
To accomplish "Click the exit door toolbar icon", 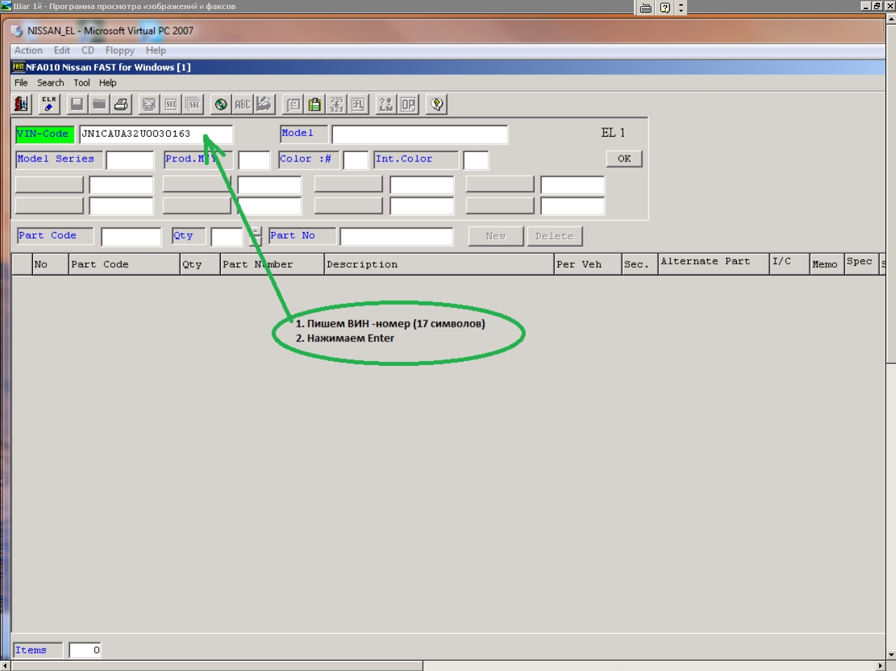I will point(22,104).
